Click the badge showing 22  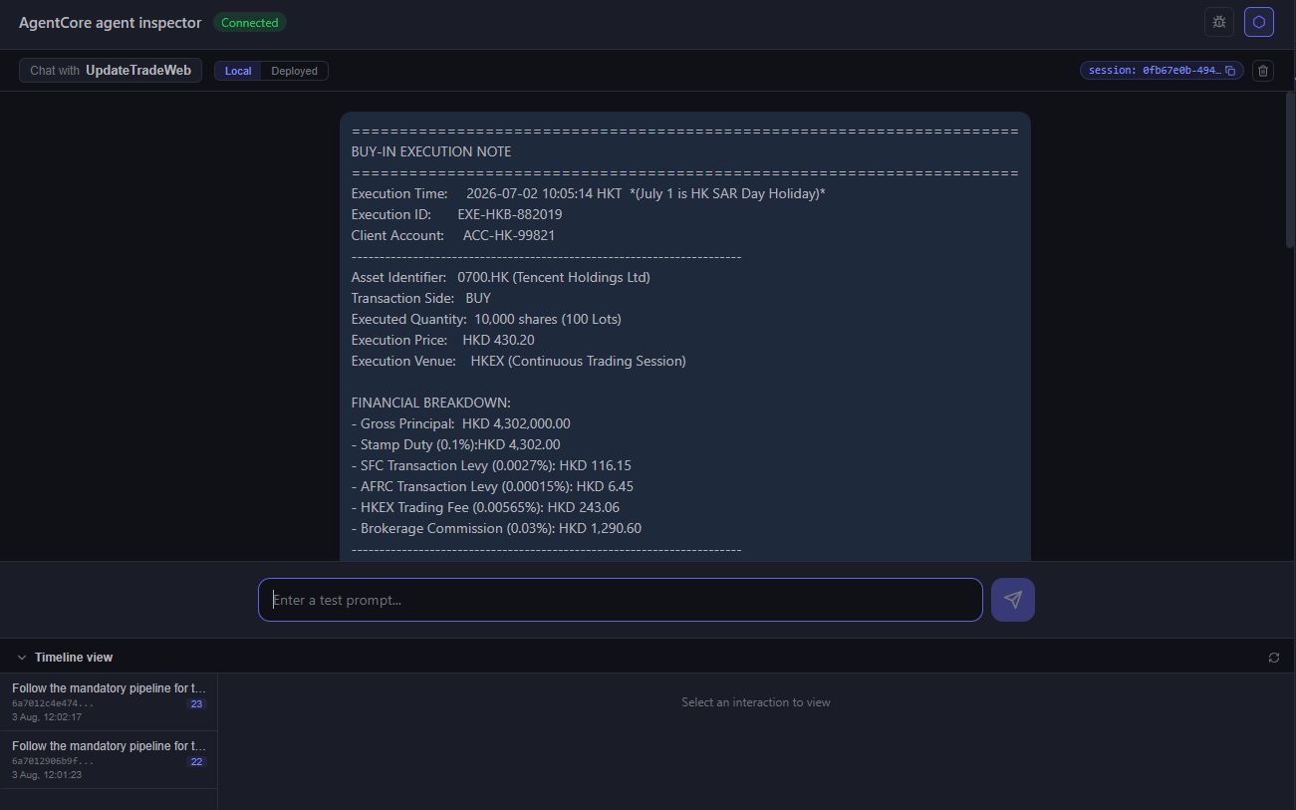click(x=196, y=762)
